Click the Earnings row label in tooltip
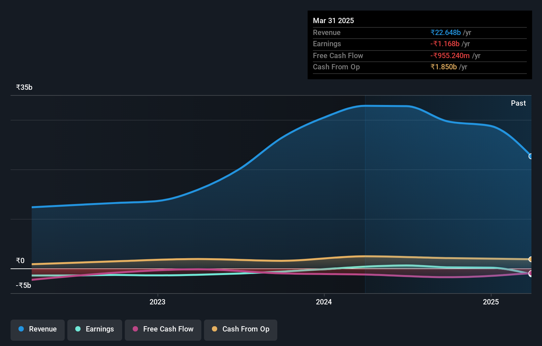This screenshot has height=346, width=542. [327, 44]
